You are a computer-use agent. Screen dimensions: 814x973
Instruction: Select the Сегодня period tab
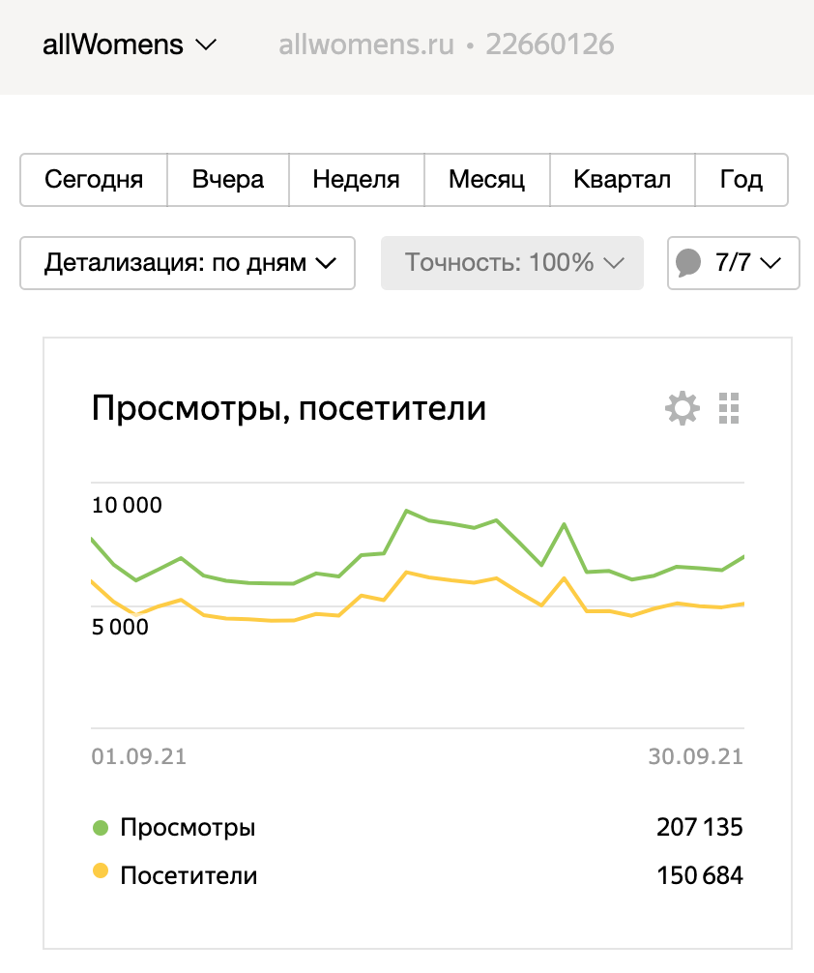(94, 180)
